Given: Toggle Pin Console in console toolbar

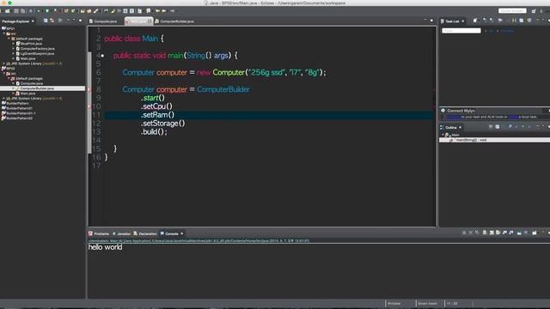Looking at the screenshot, I should click(519, 233).
